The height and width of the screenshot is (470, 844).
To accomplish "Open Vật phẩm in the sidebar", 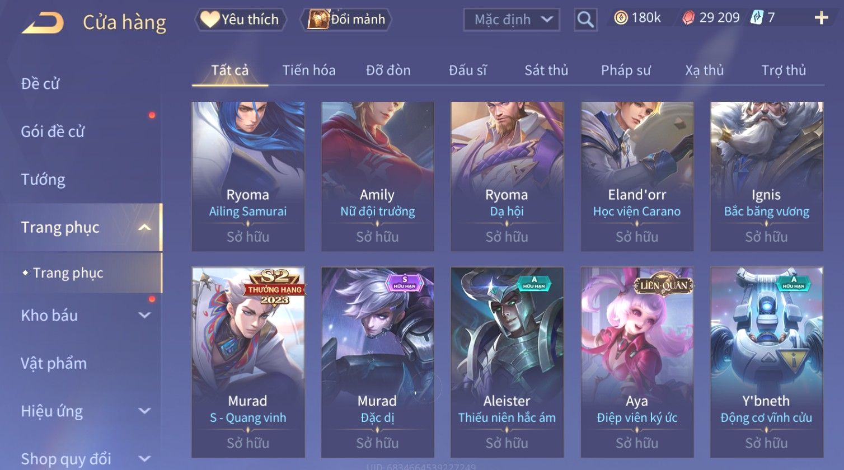I will (x=54, y=364).
